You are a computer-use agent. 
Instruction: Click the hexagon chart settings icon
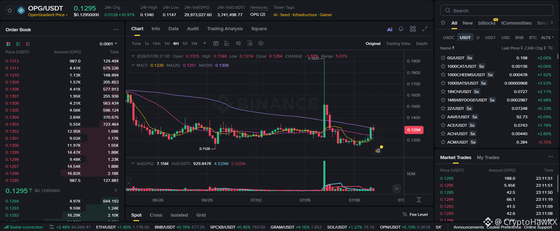click(x=261, y=44)
